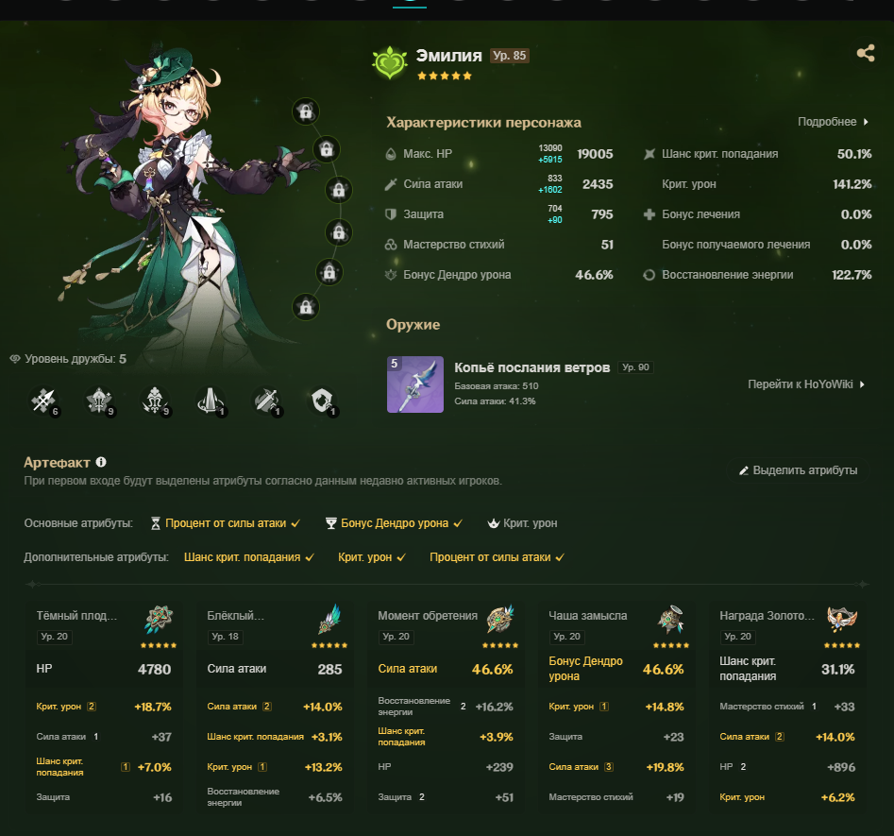Click the Dendro element emblem near Эмилия
The height and width of the screenshot is (836, 894).
[x=390, y=62]
